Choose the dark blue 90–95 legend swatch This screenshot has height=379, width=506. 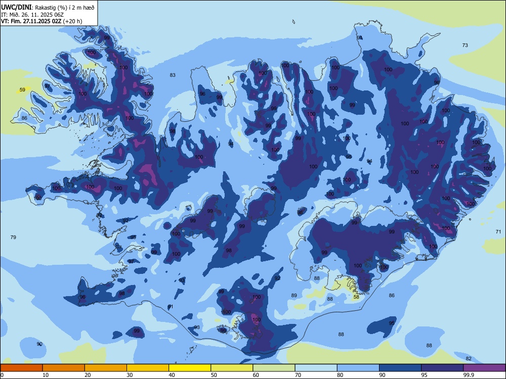click(400, 368)
